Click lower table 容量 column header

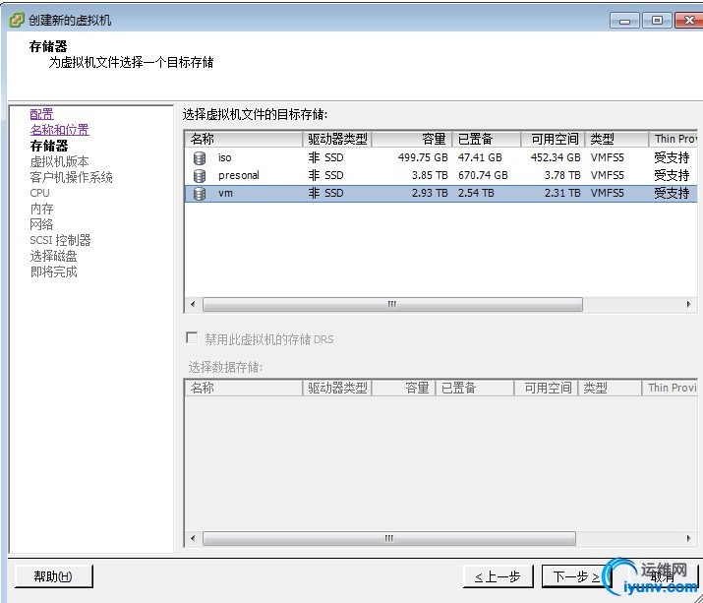tap(403, 388)
